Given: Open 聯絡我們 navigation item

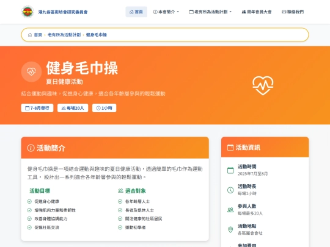Looking at the screenshot, I should [293, 12].
